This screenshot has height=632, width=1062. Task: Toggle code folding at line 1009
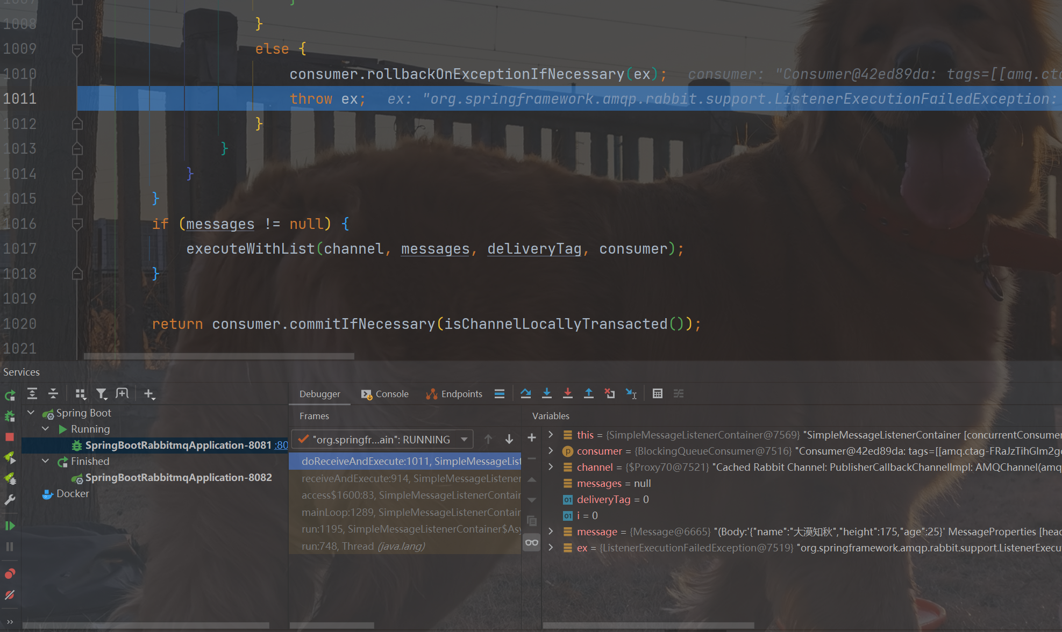click(77, 49)
